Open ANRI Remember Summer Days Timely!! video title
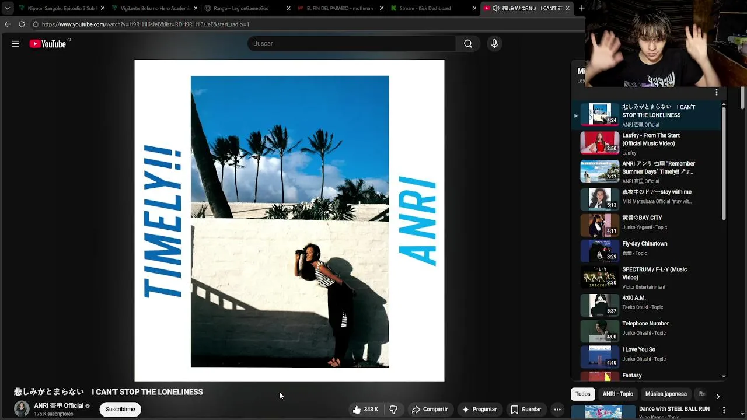 pos(658,168)
